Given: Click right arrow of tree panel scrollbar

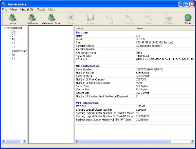Looking at the screenshot, I should [x=25, y=141].
